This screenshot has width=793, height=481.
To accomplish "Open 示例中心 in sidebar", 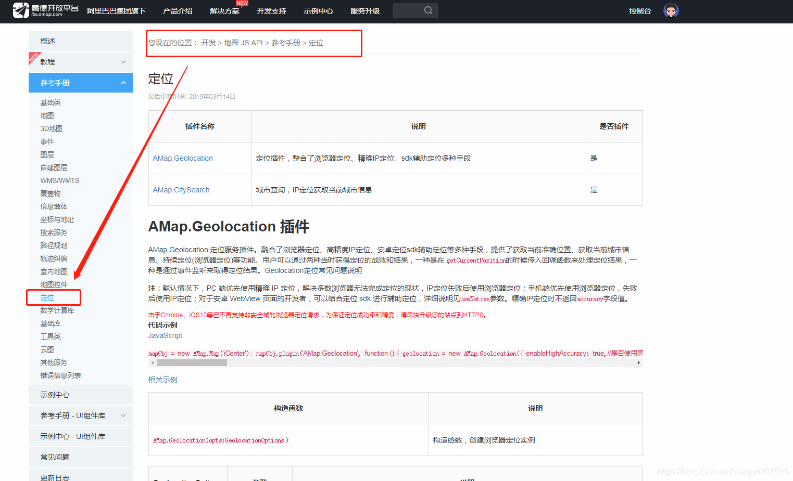I will 81,395.
